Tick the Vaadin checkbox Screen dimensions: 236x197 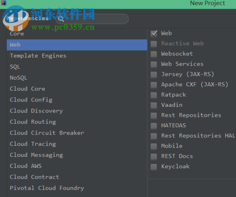[154, 105]
